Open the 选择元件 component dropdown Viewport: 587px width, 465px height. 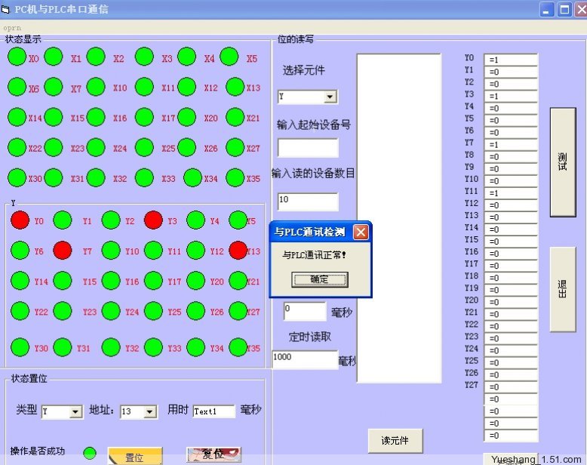click(330, 97)
